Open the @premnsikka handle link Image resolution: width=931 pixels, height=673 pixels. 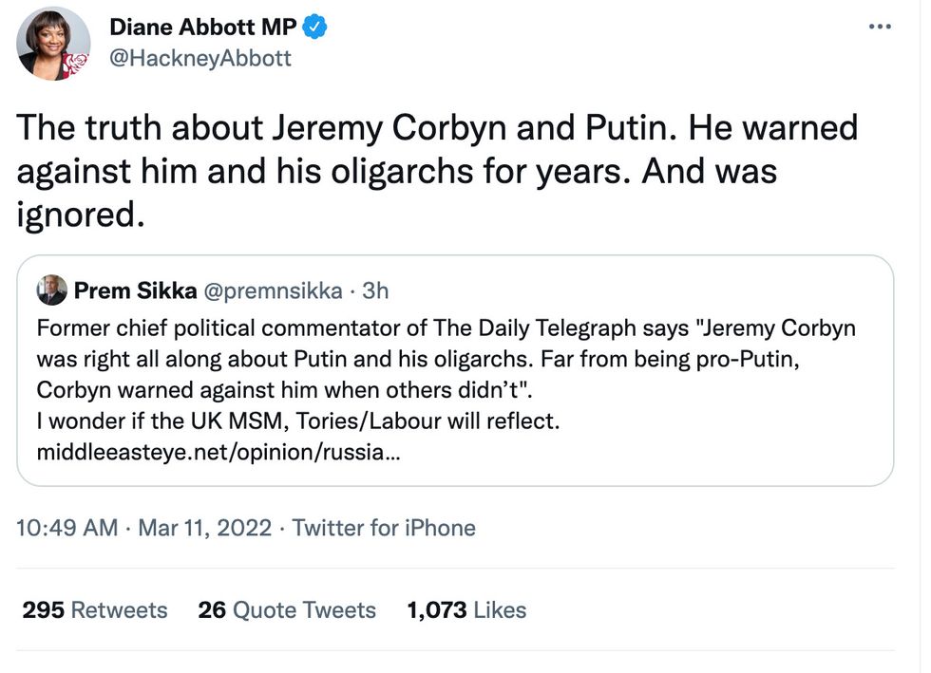click(275, 290)
